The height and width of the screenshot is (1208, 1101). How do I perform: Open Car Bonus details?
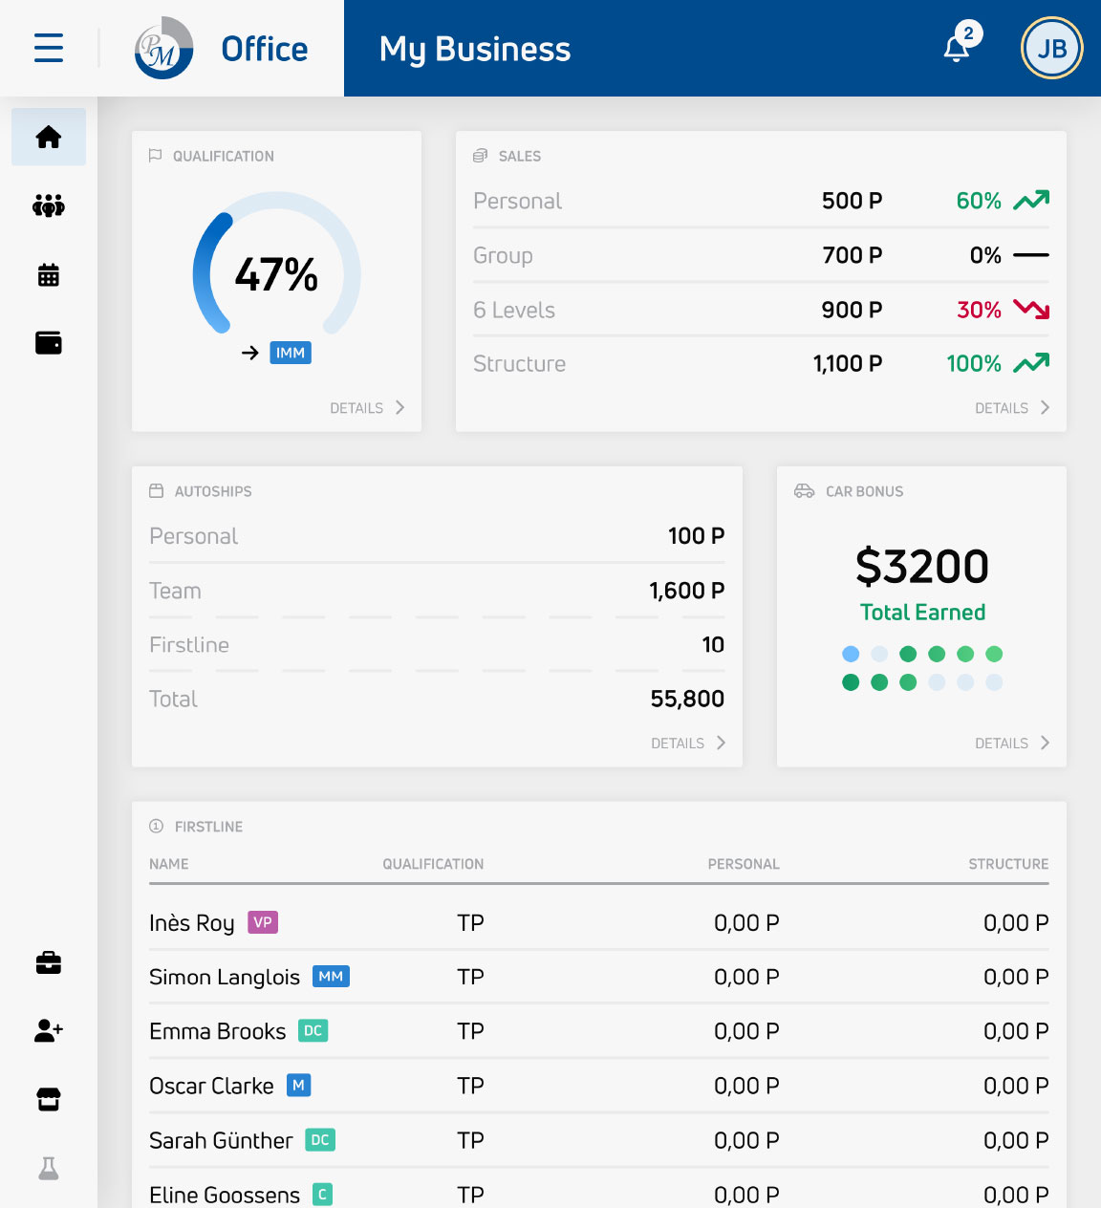[1012, 744]
